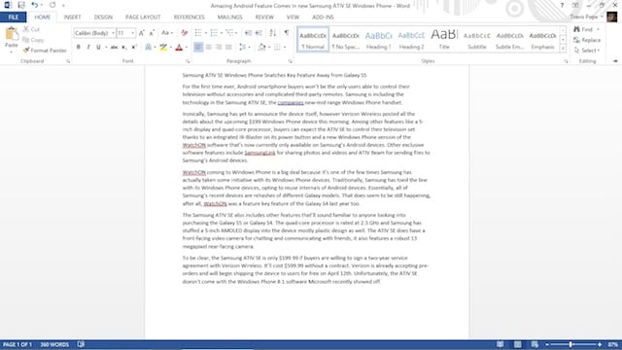Switch to the PAGE LAYOUT tab
This screenshot has height=350, width=622.
143,17
